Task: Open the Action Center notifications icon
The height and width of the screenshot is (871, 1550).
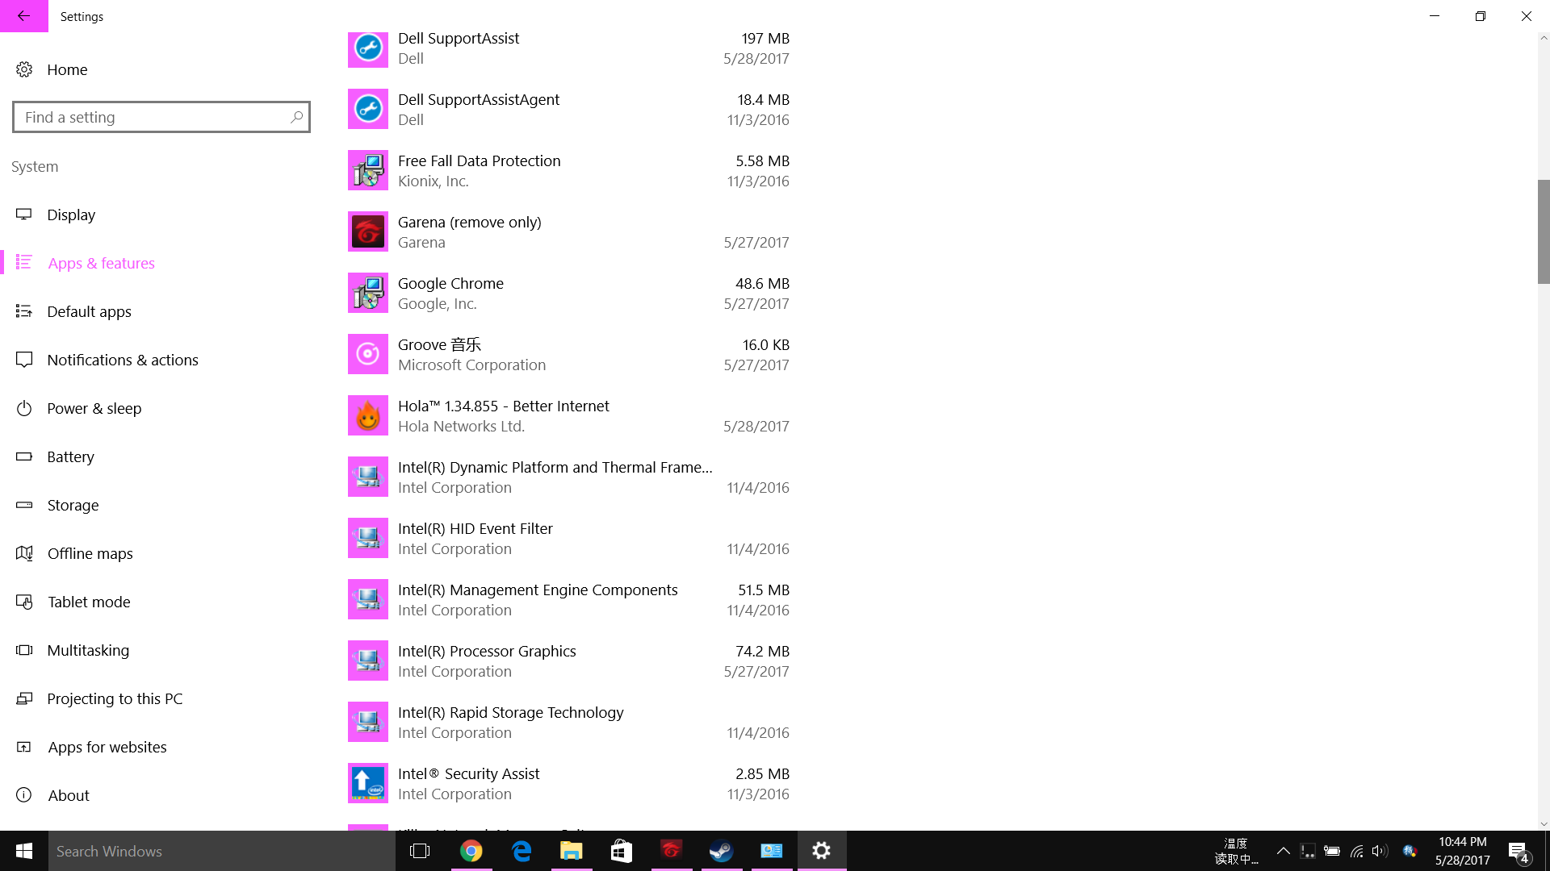Action: click(x=1519, y=851)
